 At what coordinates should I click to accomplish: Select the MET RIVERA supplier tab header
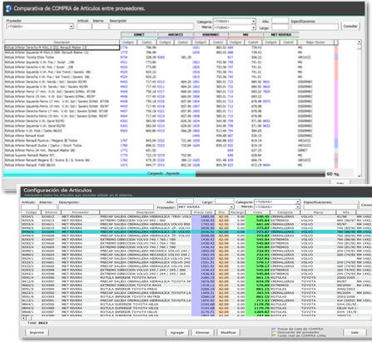[281, 35]
